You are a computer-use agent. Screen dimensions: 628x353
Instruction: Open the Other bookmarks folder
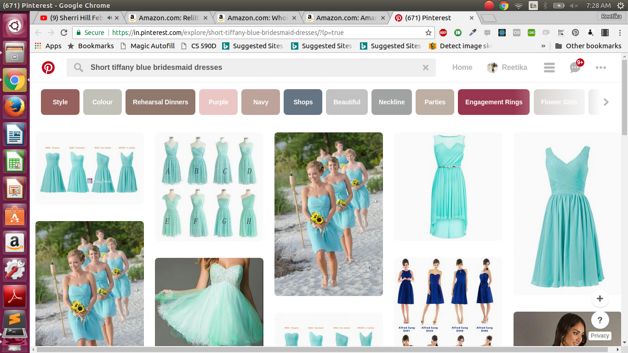(588, 46)
